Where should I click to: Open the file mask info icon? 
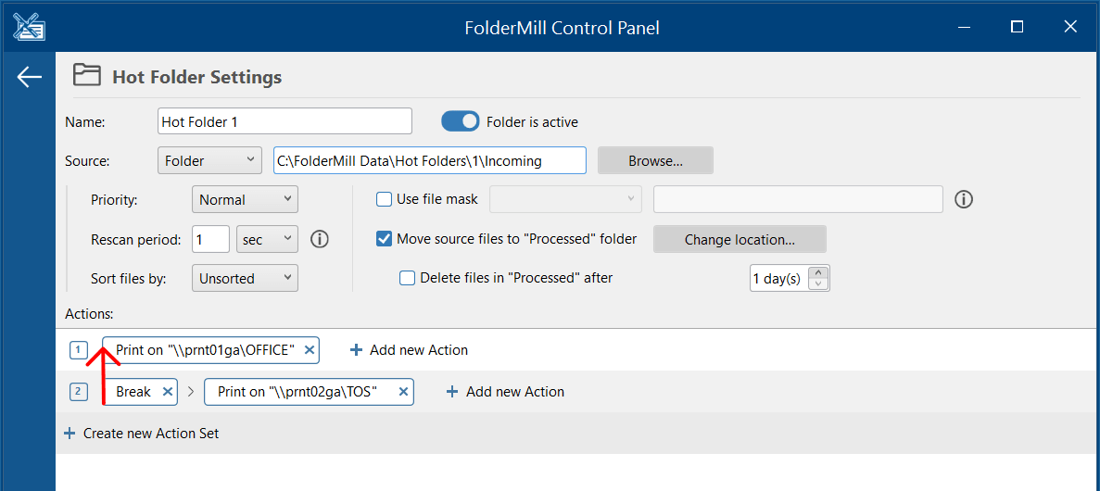(964, 200)
